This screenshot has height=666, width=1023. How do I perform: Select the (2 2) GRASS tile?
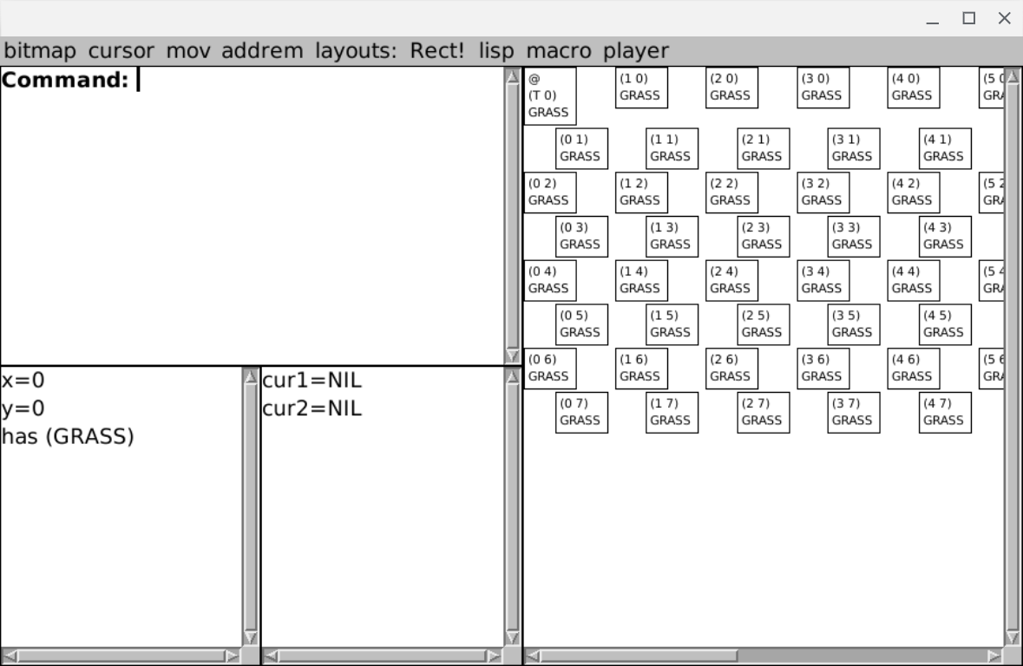(731, 192)
